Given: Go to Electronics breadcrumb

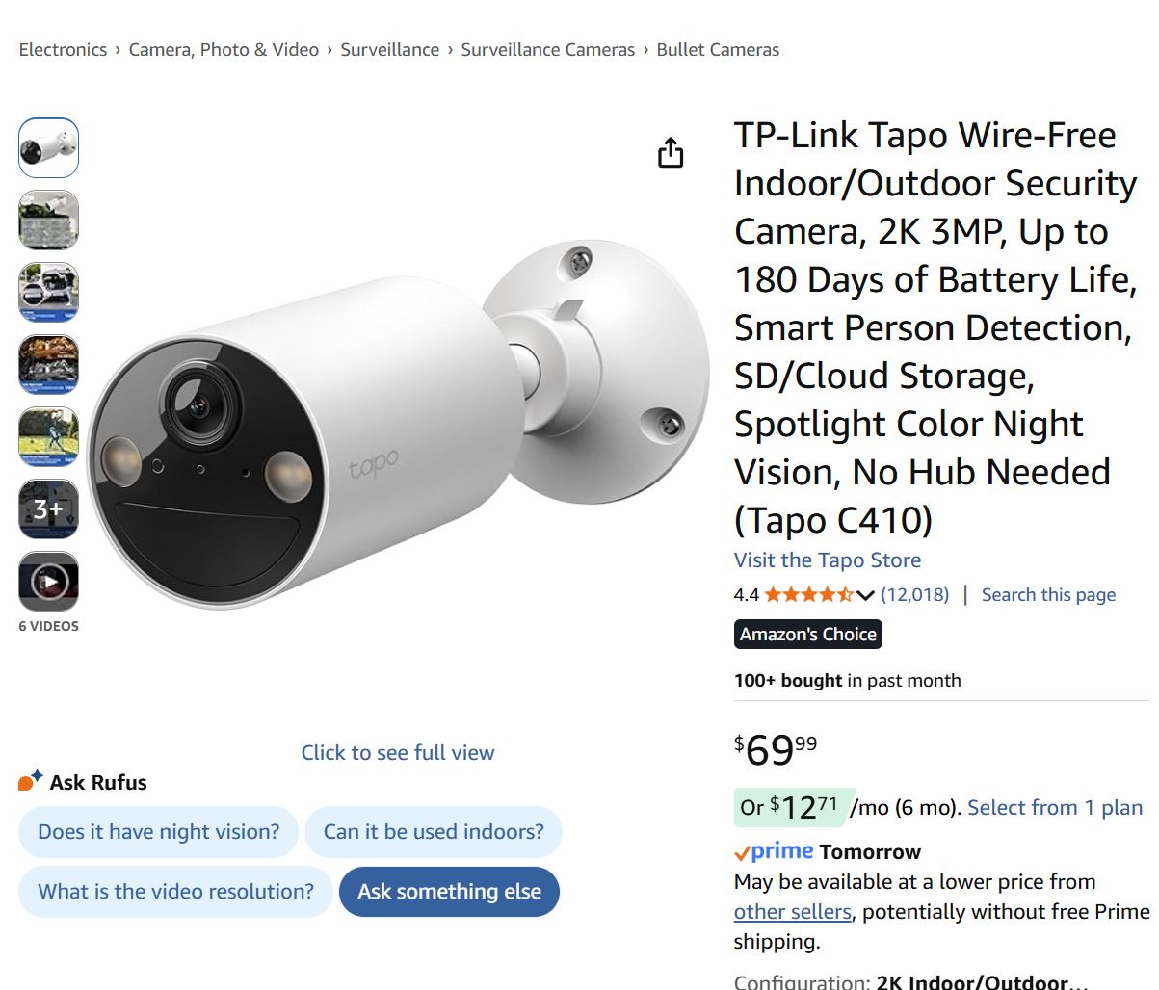Looking at the screenshot, I should coord(63,50).
